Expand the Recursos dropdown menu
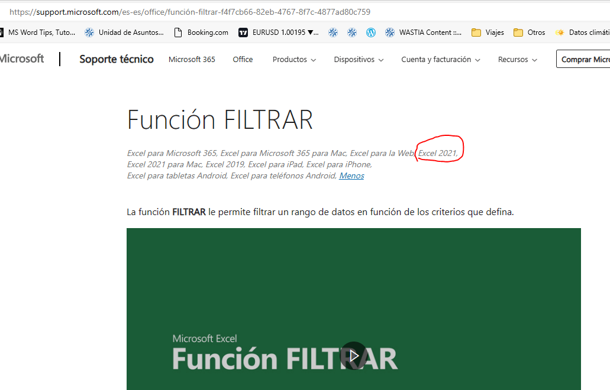 pos(518,60)
